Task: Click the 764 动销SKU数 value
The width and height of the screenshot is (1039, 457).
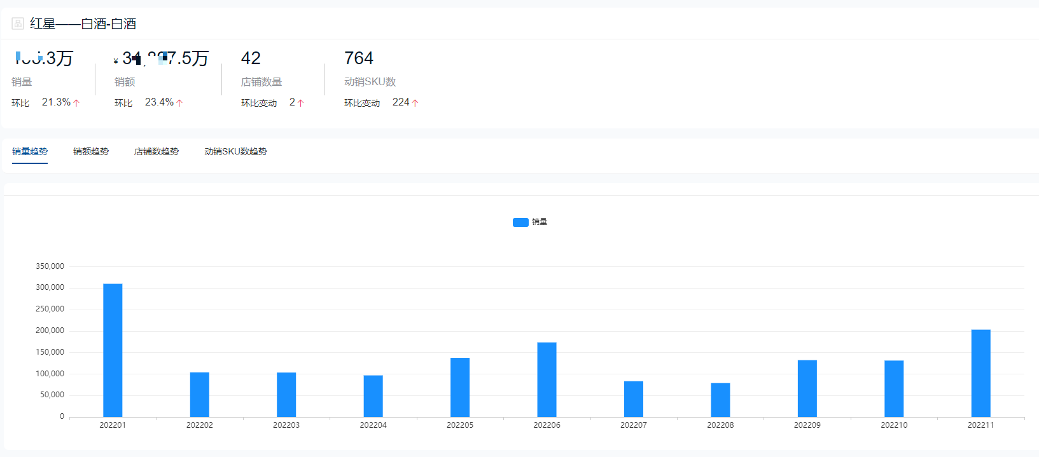Action: (359, 58)
